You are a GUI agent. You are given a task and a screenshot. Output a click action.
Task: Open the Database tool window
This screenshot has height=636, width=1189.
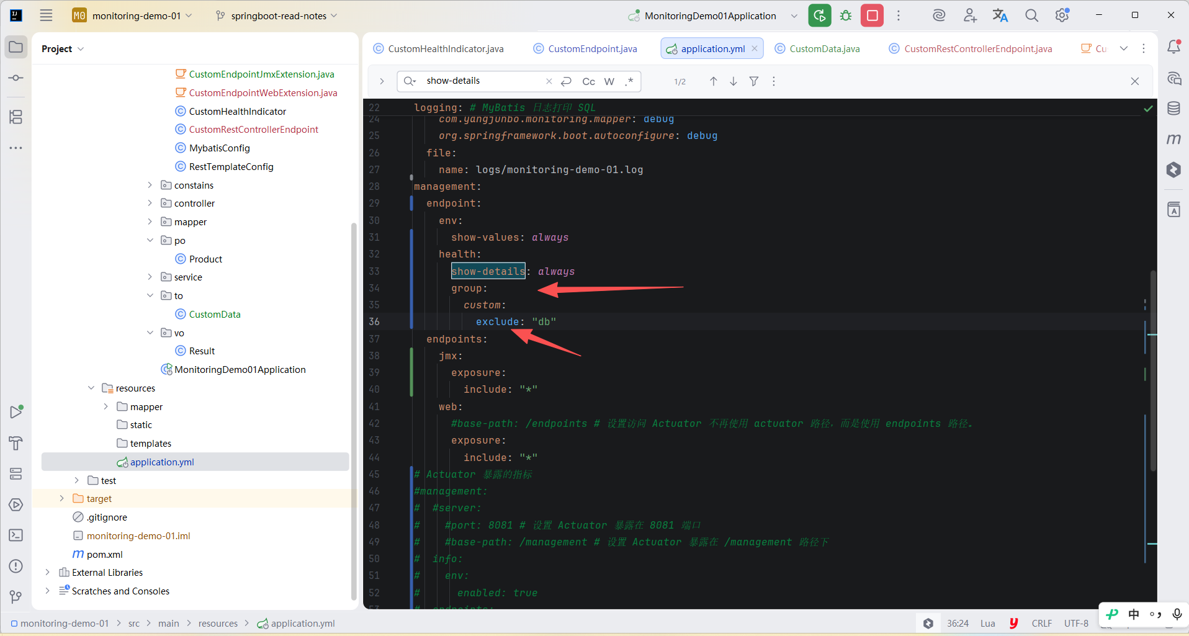(1173, 109)
